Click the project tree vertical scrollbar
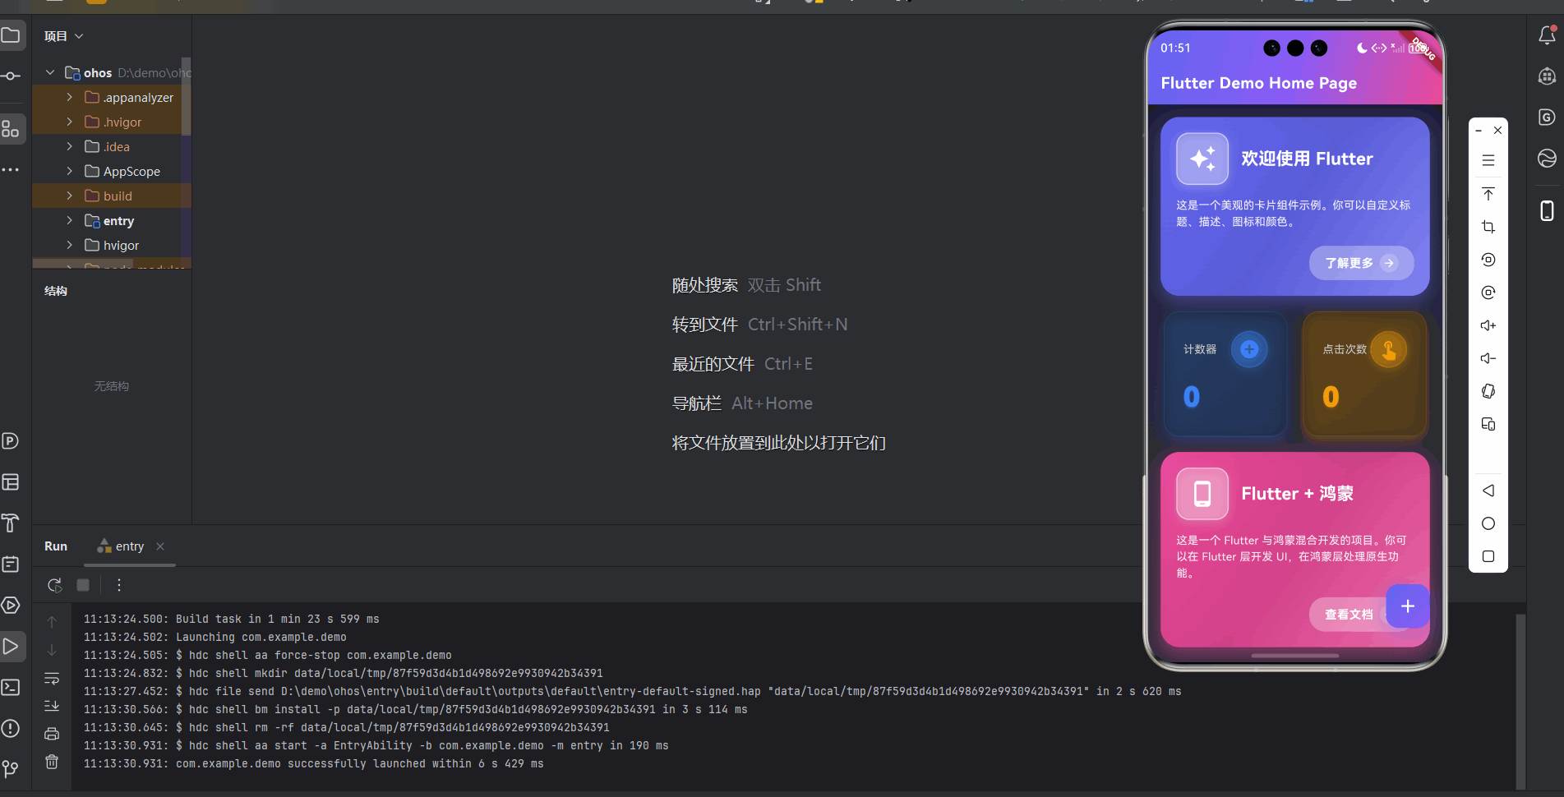 (187, 97)
